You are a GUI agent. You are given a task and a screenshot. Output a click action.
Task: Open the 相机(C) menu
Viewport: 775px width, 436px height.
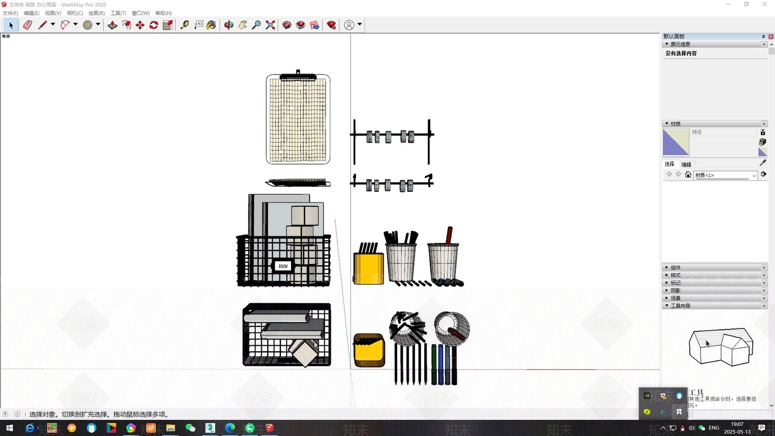point(75,13)
